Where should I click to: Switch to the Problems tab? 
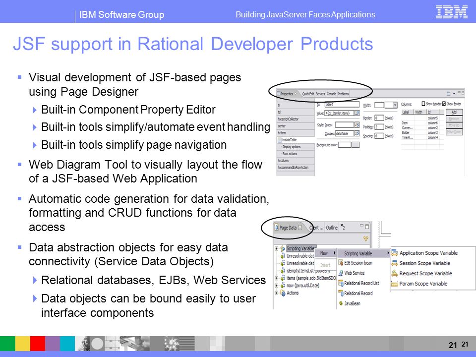tap(343, 94)
